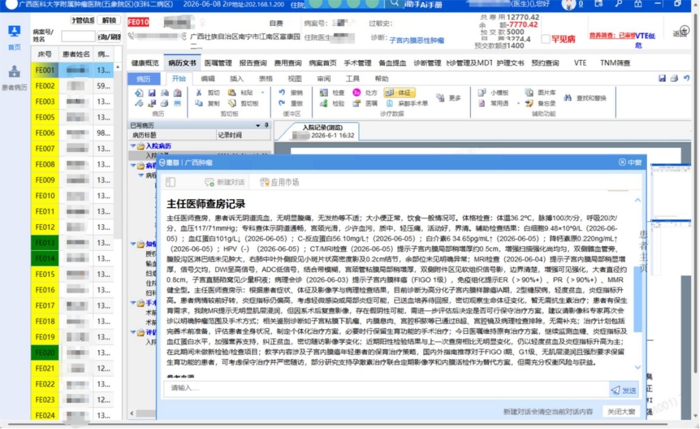Click the down chevron in AI dialog
The width and height of the screenshot is (700, 429).
click(x=637, y=367)
